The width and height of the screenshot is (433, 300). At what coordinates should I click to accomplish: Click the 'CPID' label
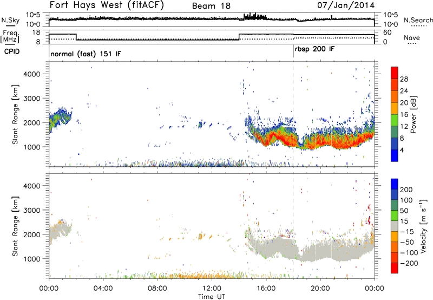pos(12,51)
